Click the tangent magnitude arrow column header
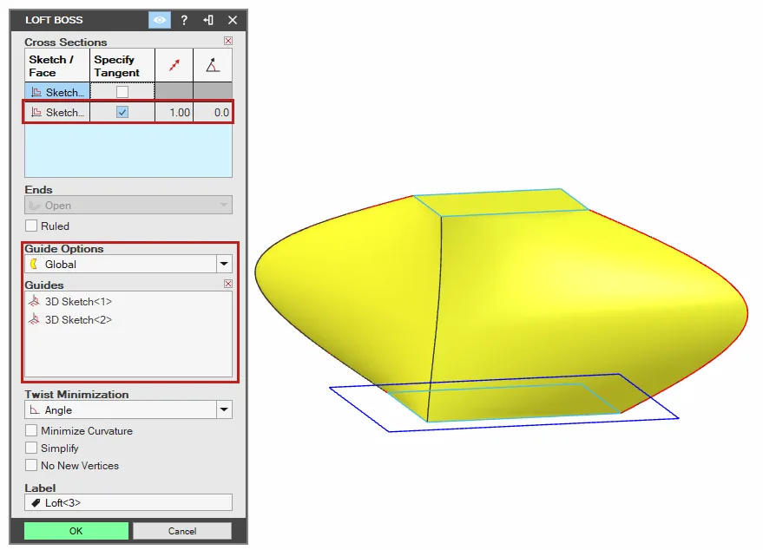Screen dimensions: 763x550 174,65
